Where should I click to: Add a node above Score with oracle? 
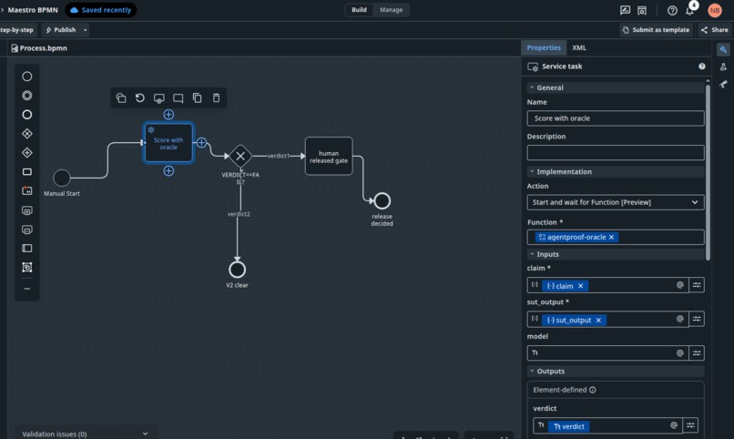point(168,114)
